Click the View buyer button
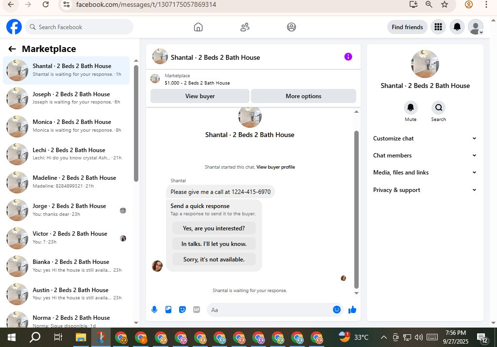 point(199,96)
